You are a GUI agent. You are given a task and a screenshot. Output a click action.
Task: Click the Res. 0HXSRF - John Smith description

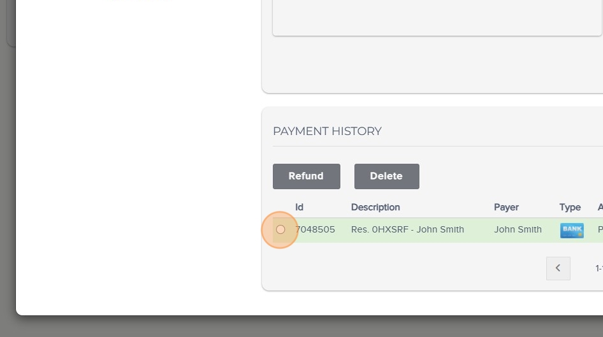click(407, 229)
